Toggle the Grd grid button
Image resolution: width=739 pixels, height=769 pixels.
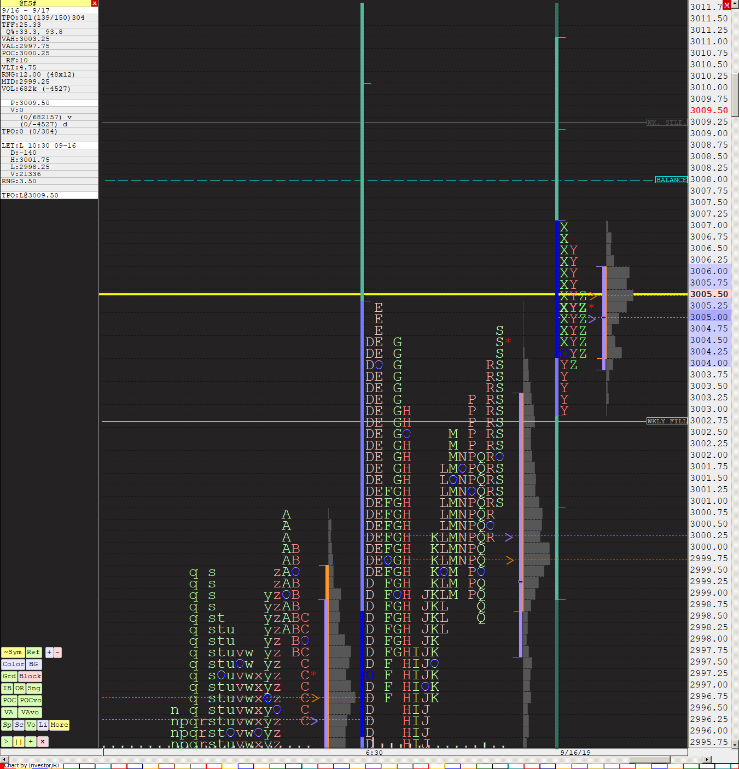click(x=9, y=676)
